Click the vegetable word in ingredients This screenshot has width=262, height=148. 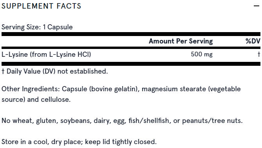tap(224, 89)
